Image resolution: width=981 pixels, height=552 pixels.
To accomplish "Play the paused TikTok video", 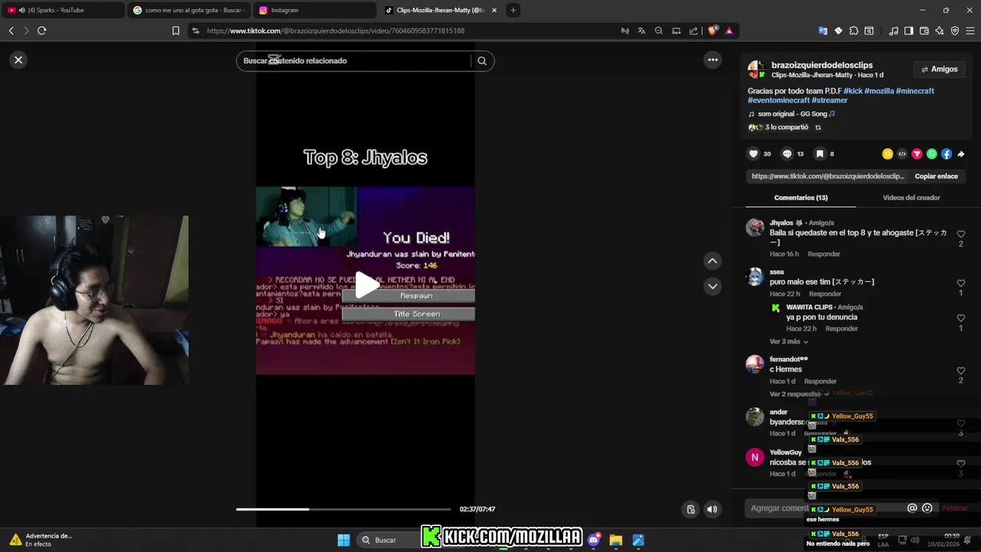I will click(x=366, y=285).
